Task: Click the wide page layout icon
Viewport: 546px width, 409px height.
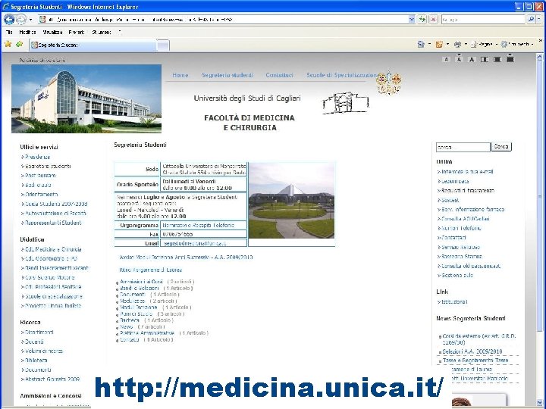Action: [x=497, y=59]
